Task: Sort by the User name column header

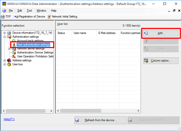Action: [84, 33]
